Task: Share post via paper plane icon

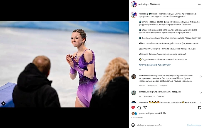Action: click(x=145, y=107)
